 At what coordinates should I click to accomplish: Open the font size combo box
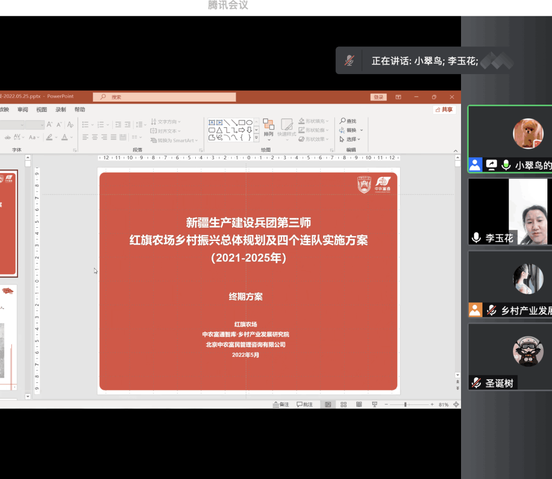pos(35,125)
